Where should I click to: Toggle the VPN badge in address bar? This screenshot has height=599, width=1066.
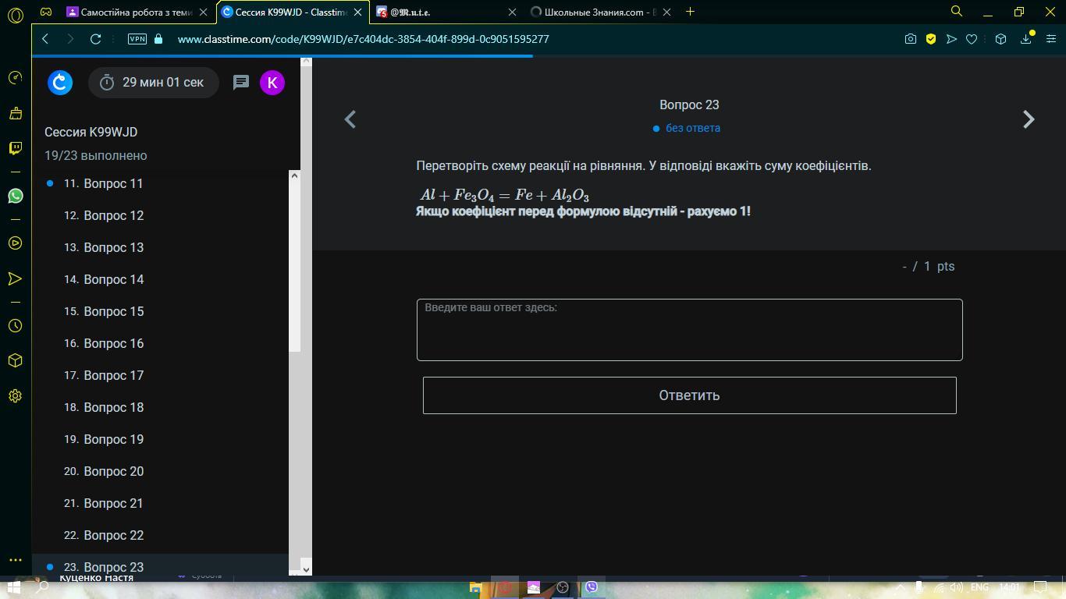pos(137,38)
